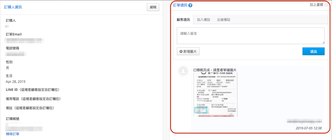This screenshot has height=140, width=332.
Task: Click the 備用電話 custom field label
Action: tap(33, 99)
